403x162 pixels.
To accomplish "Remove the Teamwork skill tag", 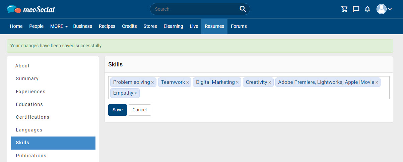I will coord(188,83).
